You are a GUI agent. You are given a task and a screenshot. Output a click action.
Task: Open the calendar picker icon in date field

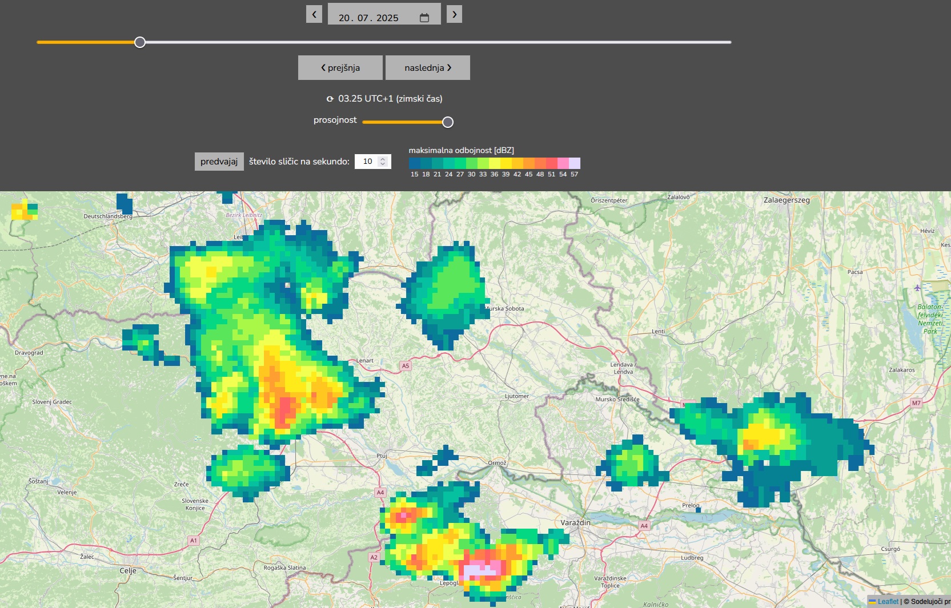[424, 18]
